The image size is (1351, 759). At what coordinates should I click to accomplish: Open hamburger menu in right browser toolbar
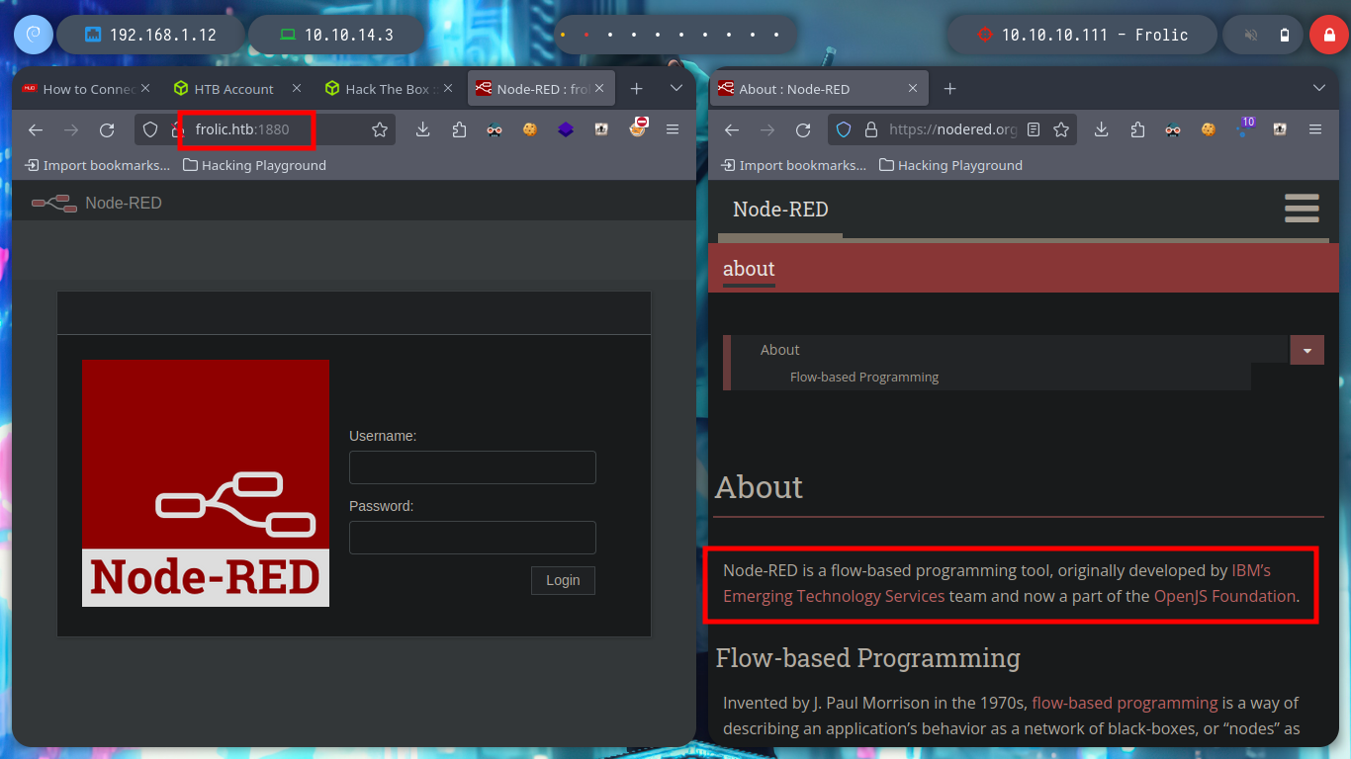click(x=1315, y=129)
